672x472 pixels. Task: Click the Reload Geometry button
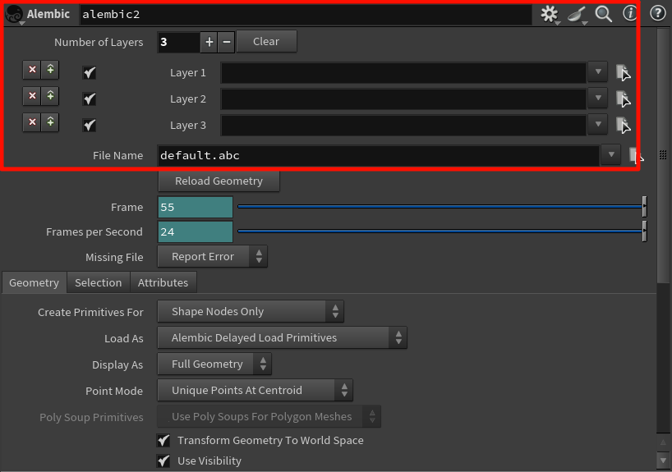(x=219, y=181)
